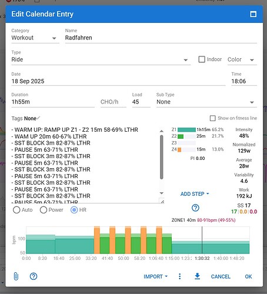Click the WARM UP: RAMP UP line

tap(75, 130)
